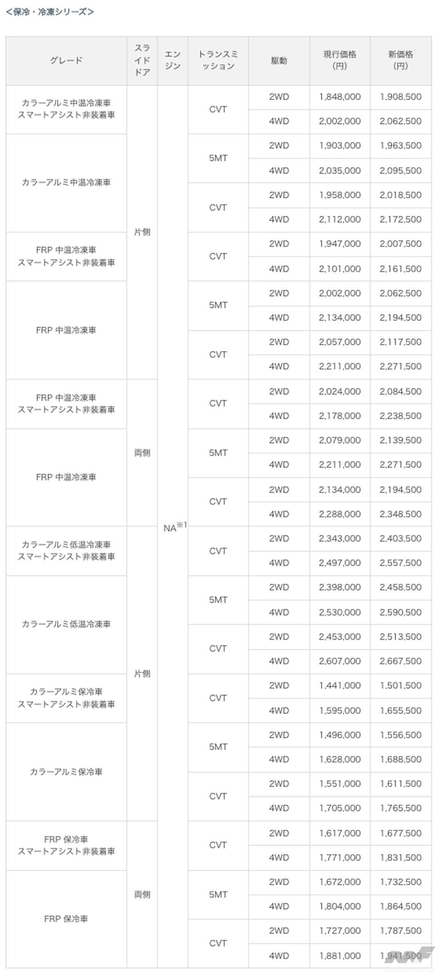The height and width of the screenshot is (977, 439).
Task: Select the 1,441,000 current price cell
Action: click(x=339, y=685)
